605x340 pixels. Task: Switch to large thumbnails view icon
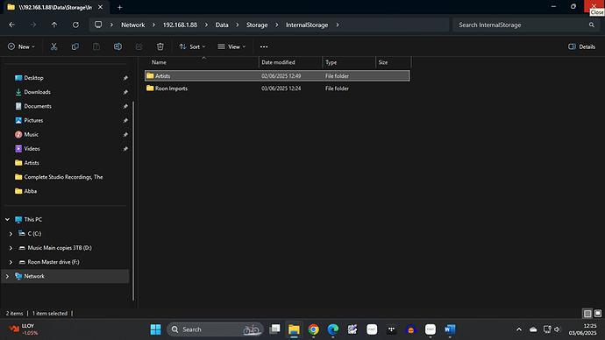click(598, 314)
